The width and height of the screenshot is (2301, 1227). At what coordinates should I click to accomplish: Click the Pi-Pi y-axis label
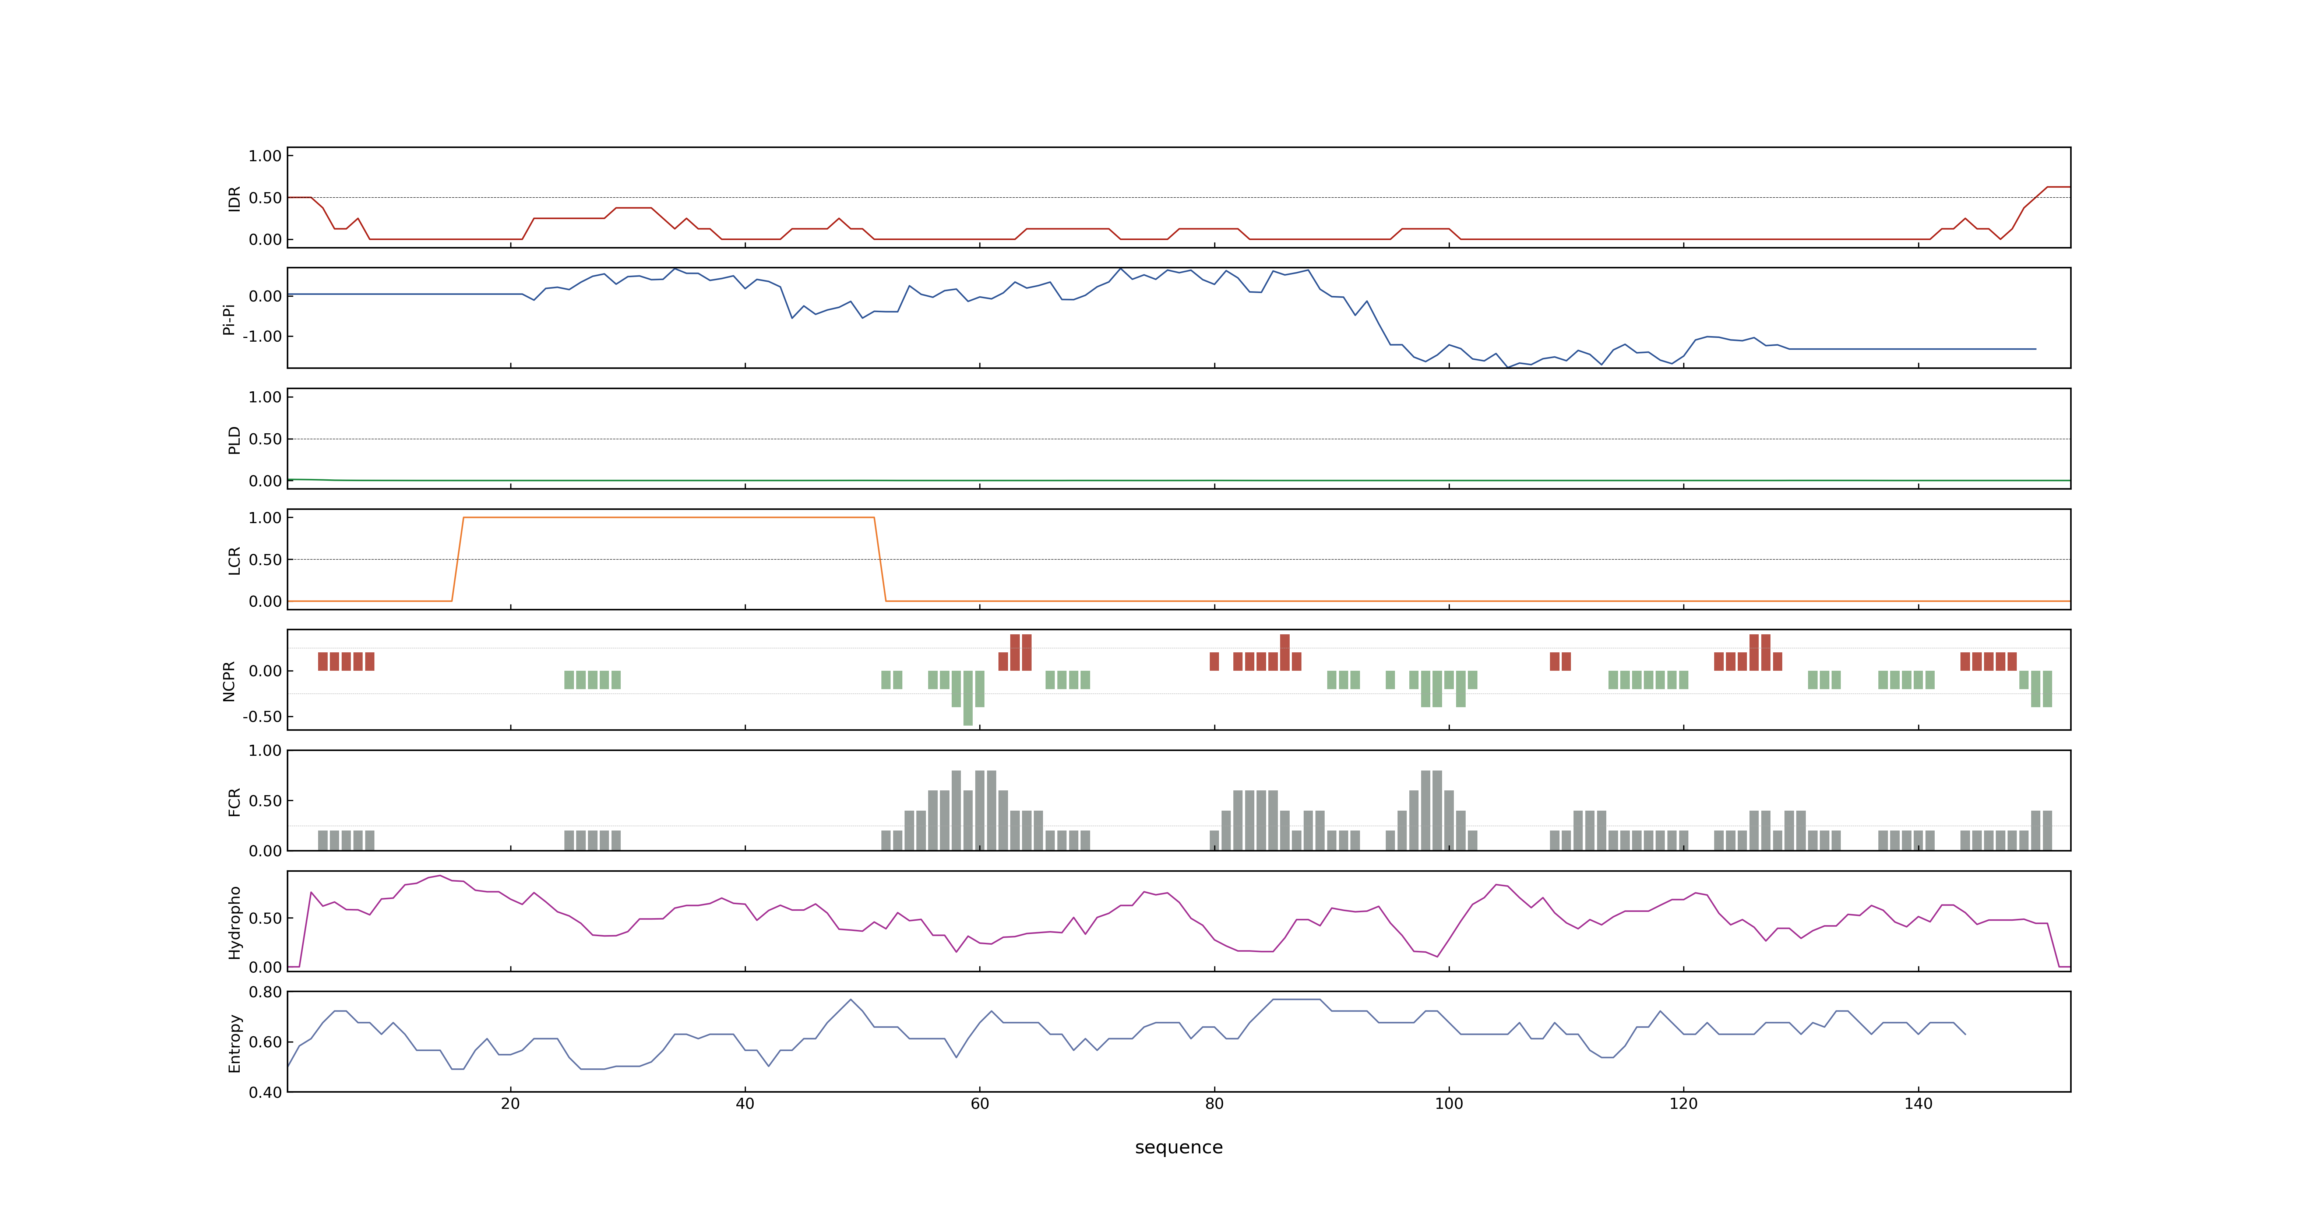coord(229,319)
